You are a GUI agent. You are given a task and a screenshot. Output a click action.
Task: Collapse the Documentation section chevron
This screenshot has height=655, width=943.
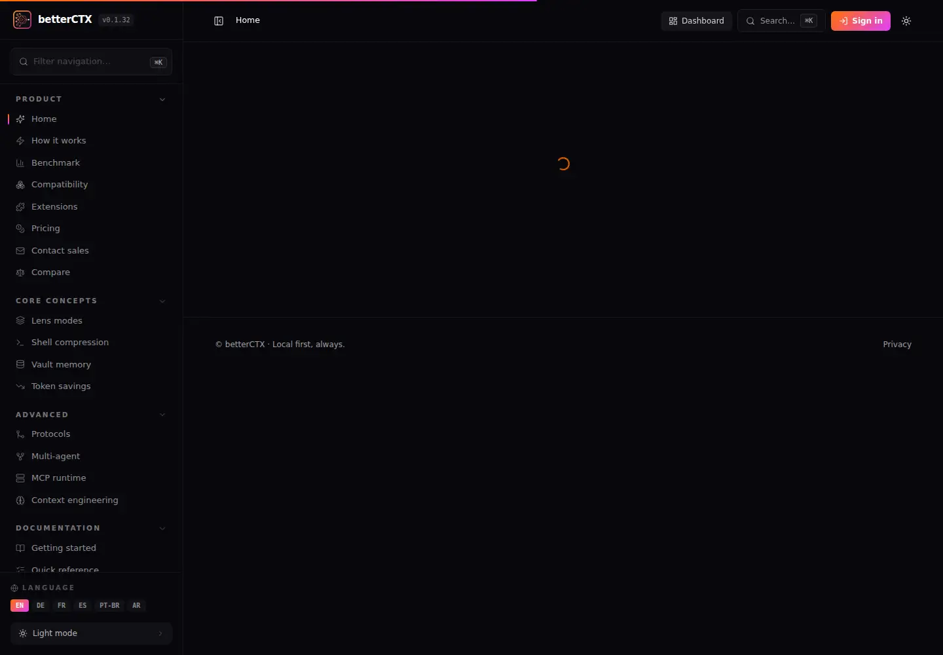click(162, 529)
